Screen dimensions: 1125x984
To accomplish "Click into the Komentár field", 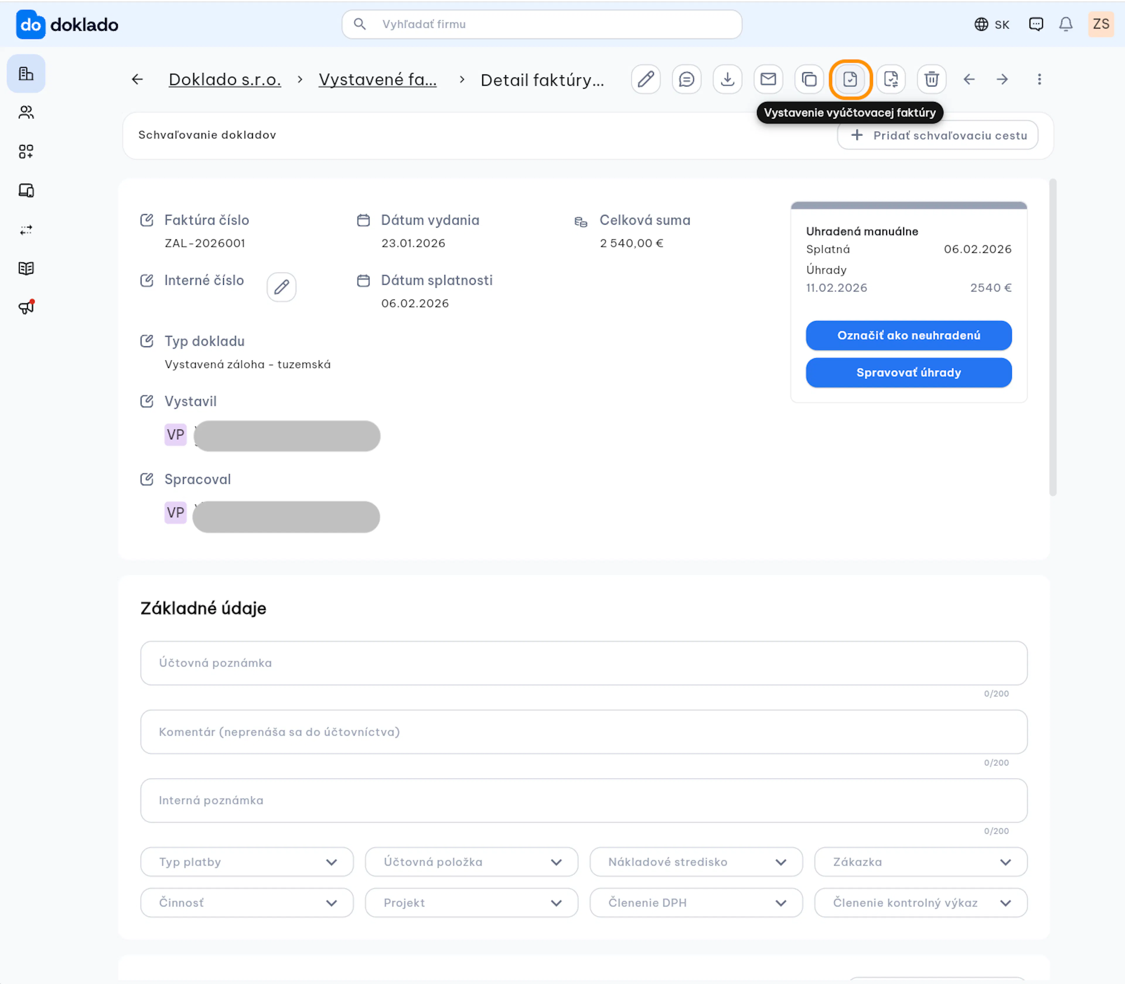I will (x=584, y=732).
